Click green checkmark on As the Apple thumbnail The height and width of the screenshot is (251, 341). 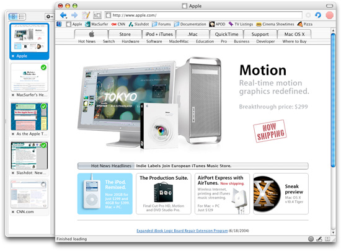click(44, 106)
